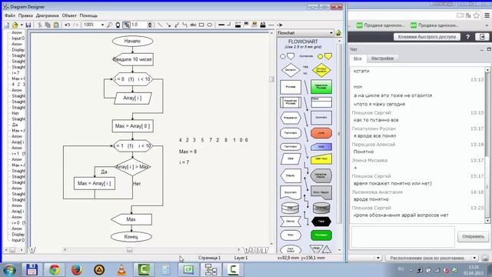Image resolution: width=492 pixels, height=277 pixels.
Task: Open the arrow beside the Open icon
Action: pyautogui.click(x=22, y=25)
